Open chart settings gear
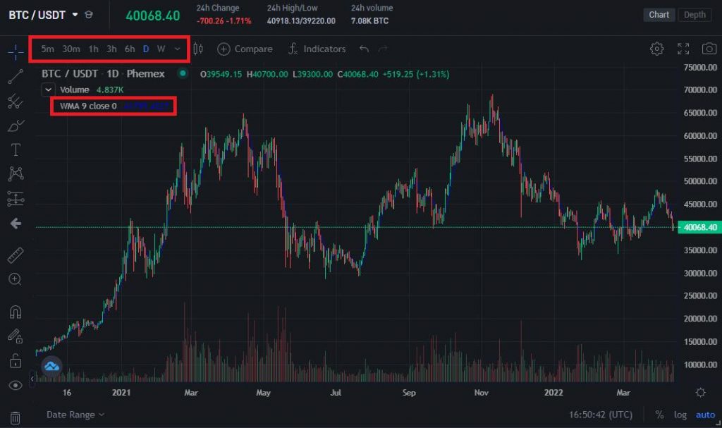This screenshot has height=428, width=722. point(656,49)
